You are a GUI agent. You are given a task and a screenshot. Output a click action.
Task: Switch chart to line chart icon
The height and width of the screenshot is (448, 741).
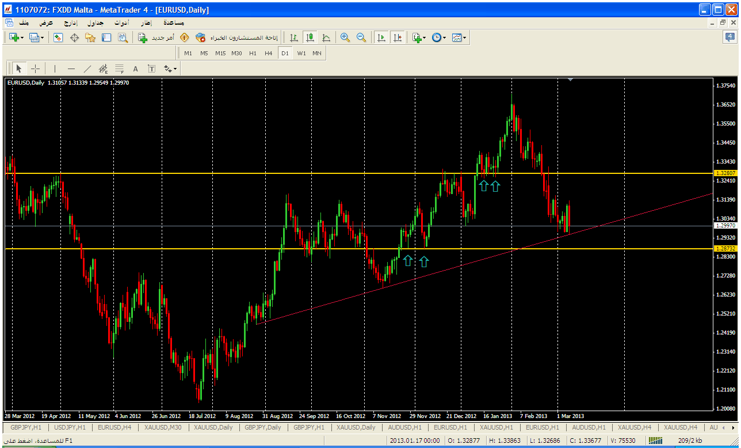(x=326, y=37)
